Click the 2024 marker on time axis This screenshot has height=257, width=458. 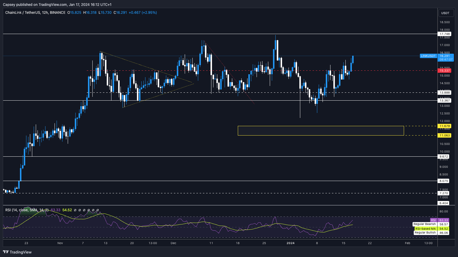click(x=290, y=243)
